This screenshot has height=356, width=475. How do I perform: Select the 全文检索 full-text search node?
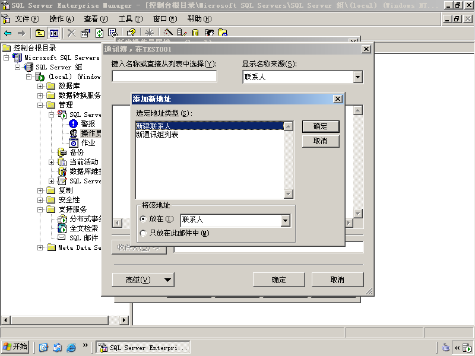pos(84,228)
